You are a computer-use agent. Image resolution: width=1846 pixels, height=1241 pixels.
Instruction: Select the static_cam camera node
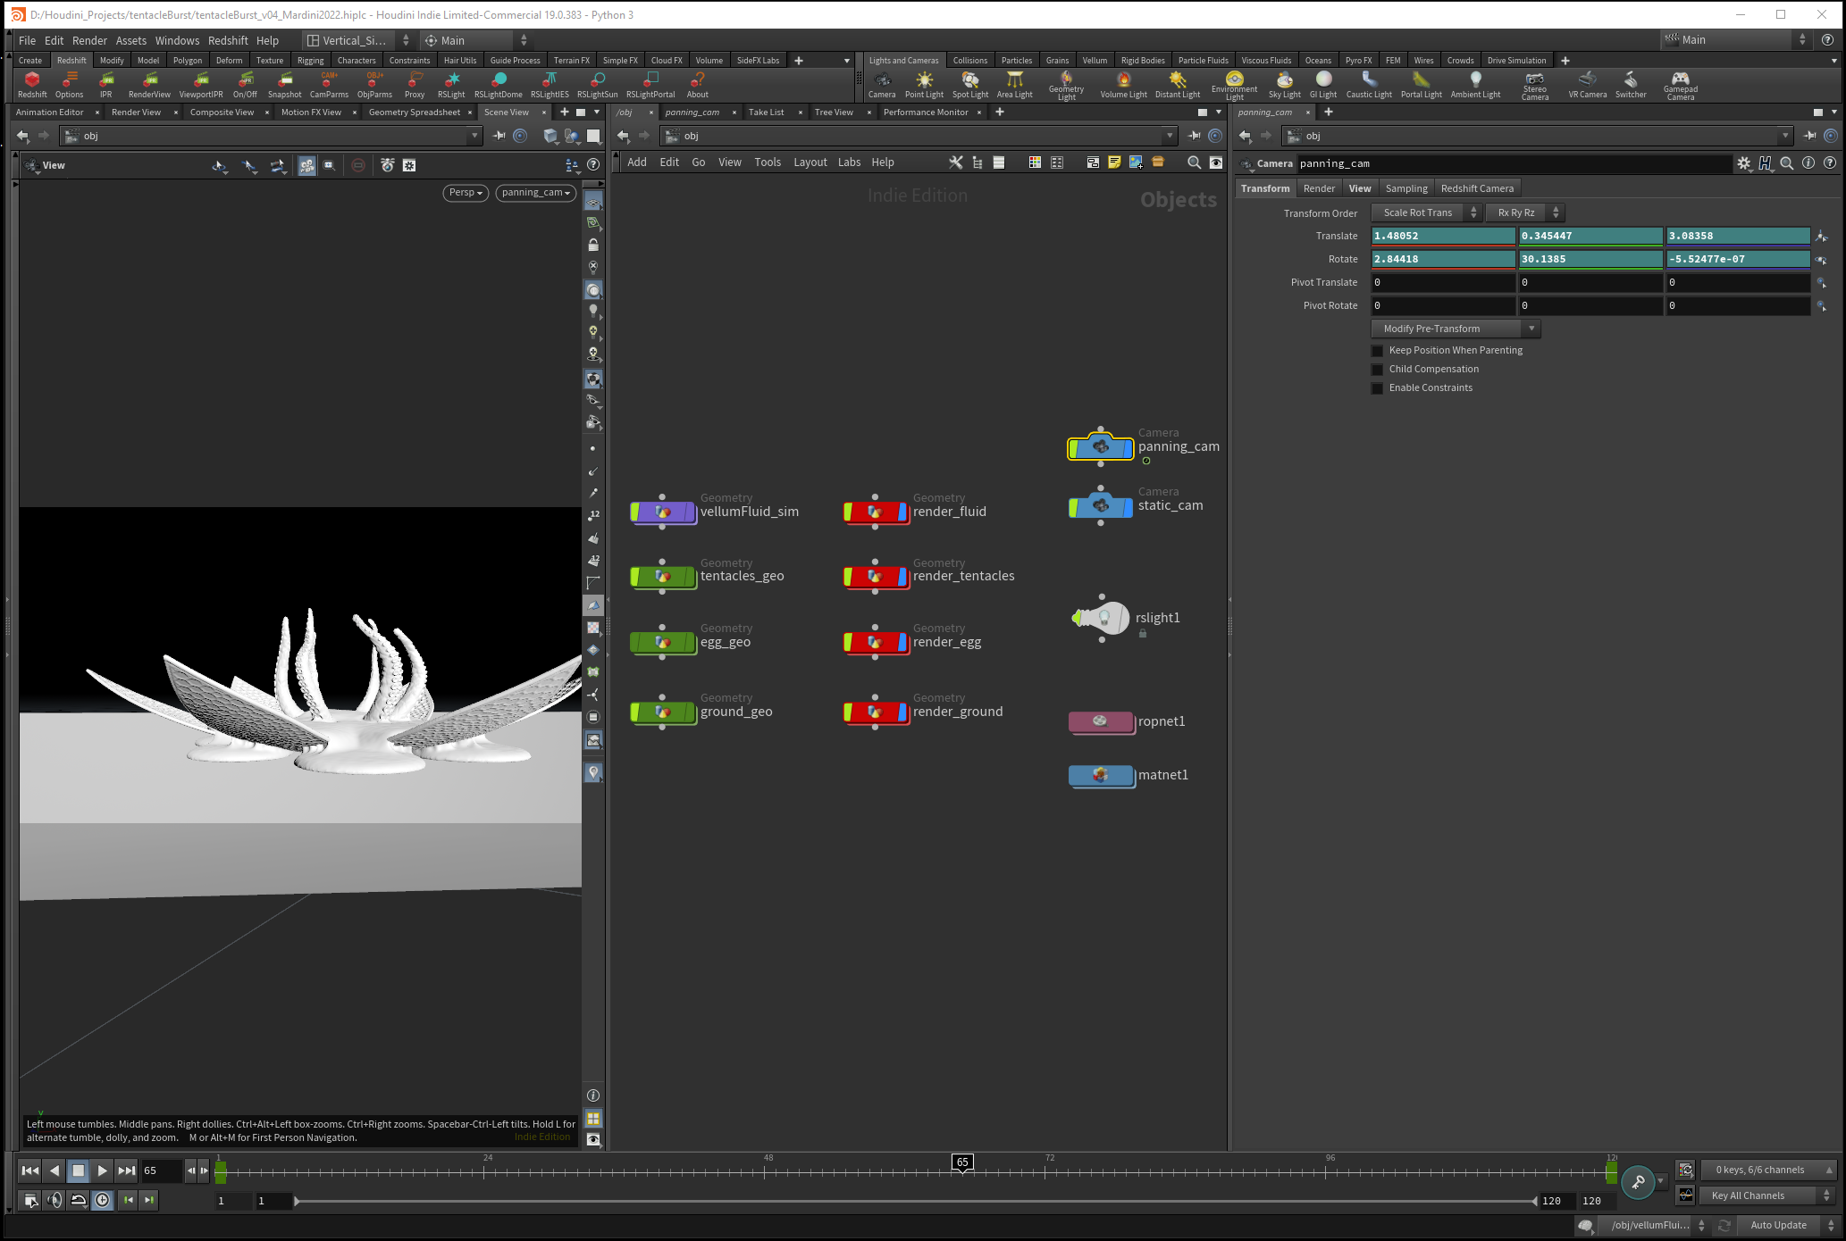pyautogui.click(x=1101, y=506)
